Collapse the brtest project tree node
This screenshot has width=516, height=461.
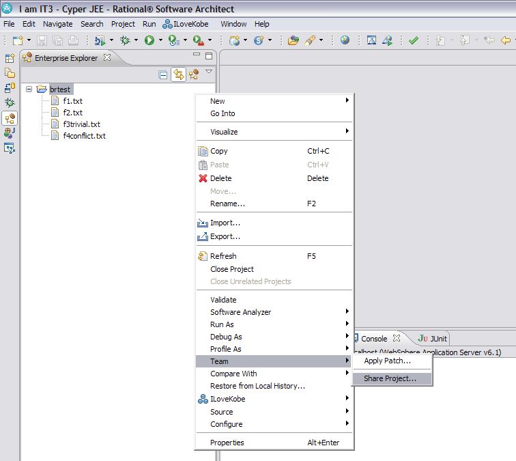click(29, 89)
